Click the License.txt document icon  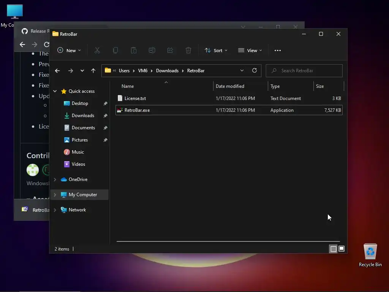click(x=120, y=98)
